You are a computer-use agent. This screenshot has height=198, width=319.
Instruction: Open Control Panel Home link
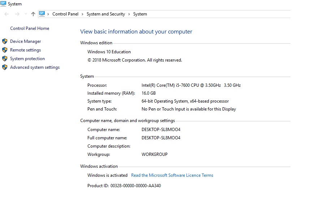[x=30, y=28]
